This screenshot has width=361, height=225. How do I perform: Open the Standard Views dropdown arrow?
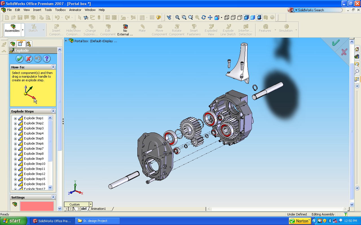(221, 17)
